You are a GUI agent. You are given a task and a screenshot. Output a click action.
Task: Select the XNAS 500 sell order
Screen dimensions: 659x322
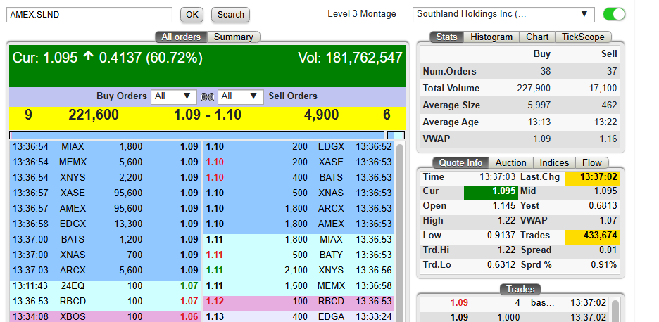click(x=299, y=193)
